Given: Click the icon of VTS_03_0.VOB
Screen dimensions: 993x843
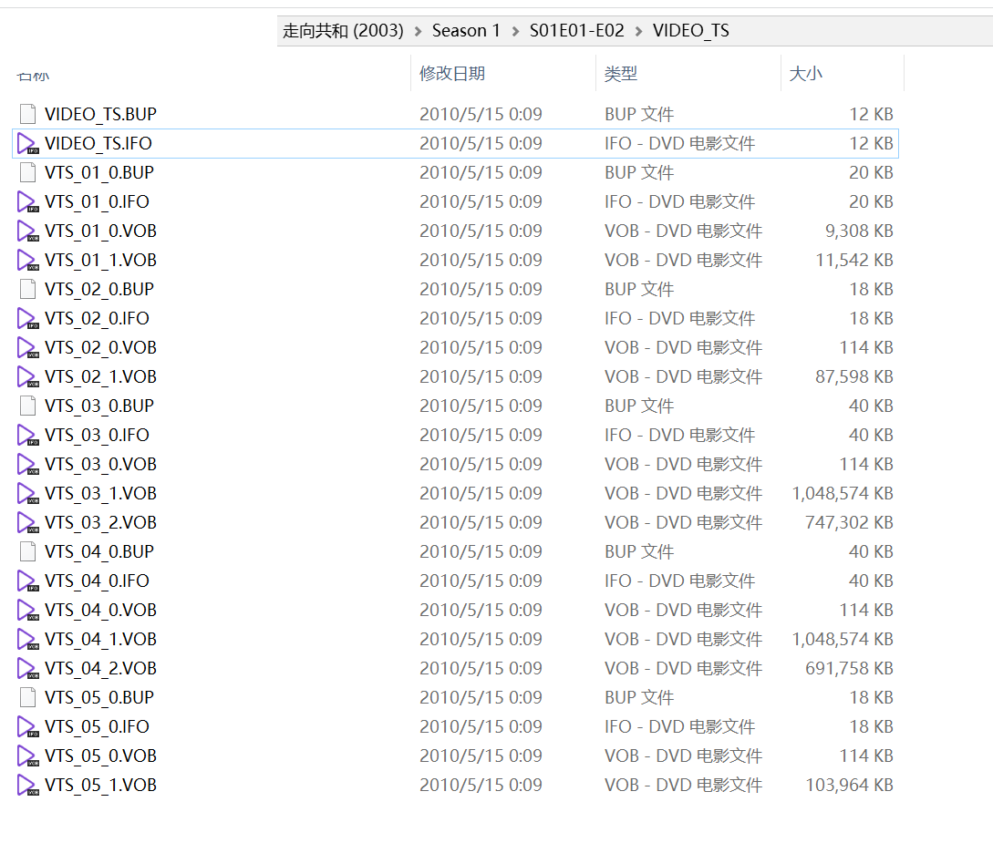Looking at the screenshot, I should [x=28, y=464].
